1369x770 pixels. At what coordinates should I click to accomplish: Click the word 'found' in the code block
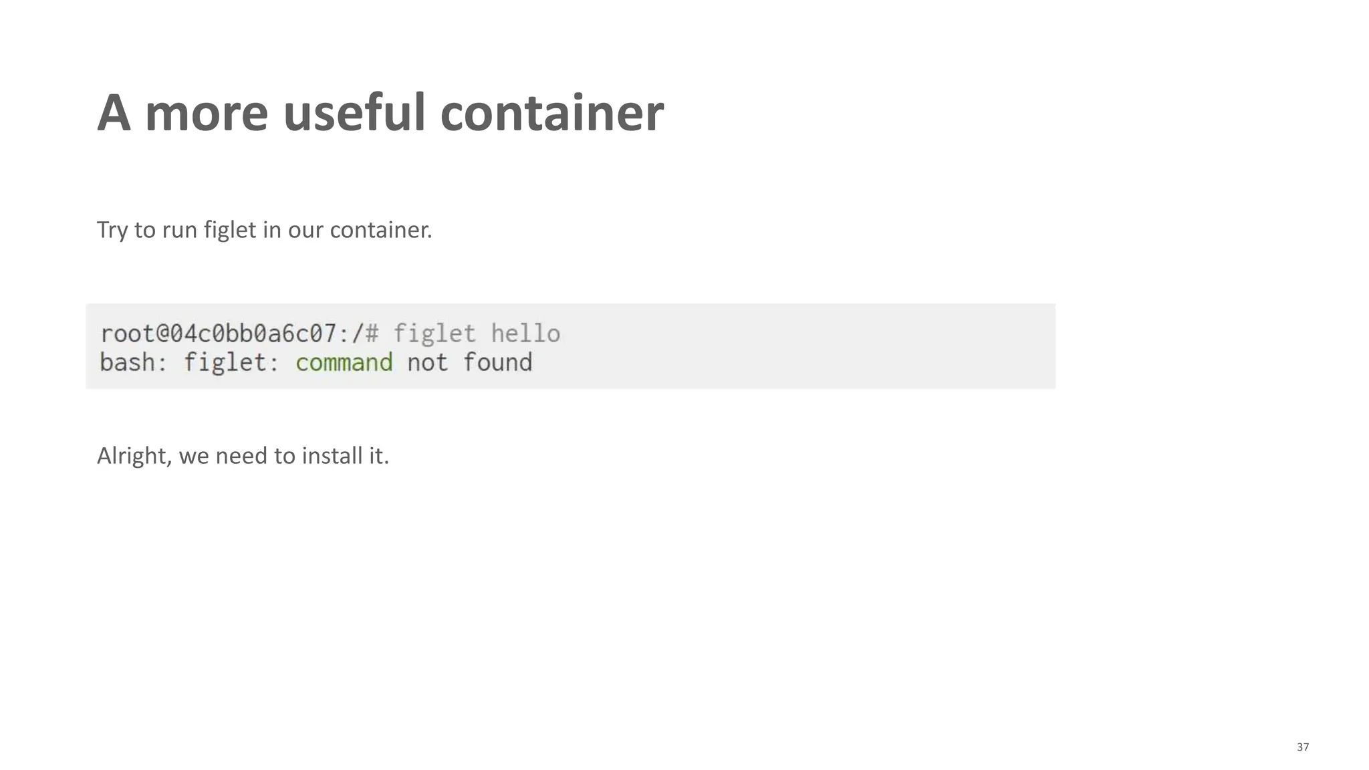(497, 363)
